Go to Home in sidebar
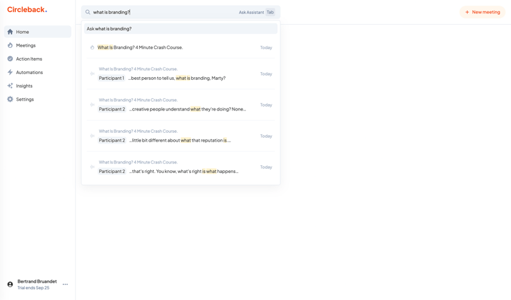 pos(38,32)
